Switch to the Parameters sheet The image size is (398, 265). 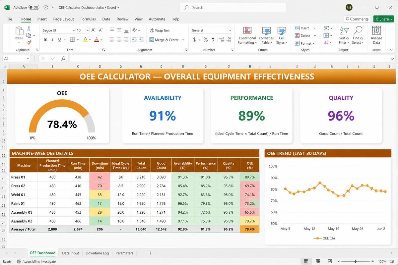click(x=124, y=253)
